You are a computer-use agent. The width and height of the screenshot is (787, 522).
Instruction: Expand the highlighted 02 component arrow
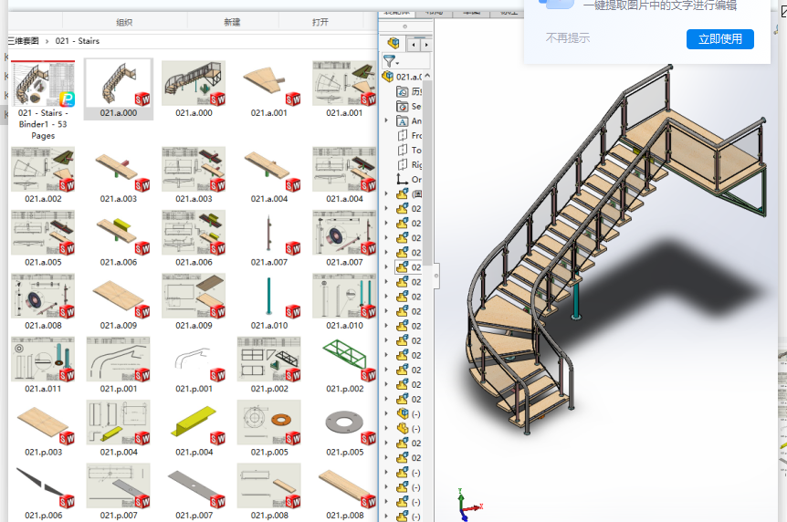(x=386, y=267)
